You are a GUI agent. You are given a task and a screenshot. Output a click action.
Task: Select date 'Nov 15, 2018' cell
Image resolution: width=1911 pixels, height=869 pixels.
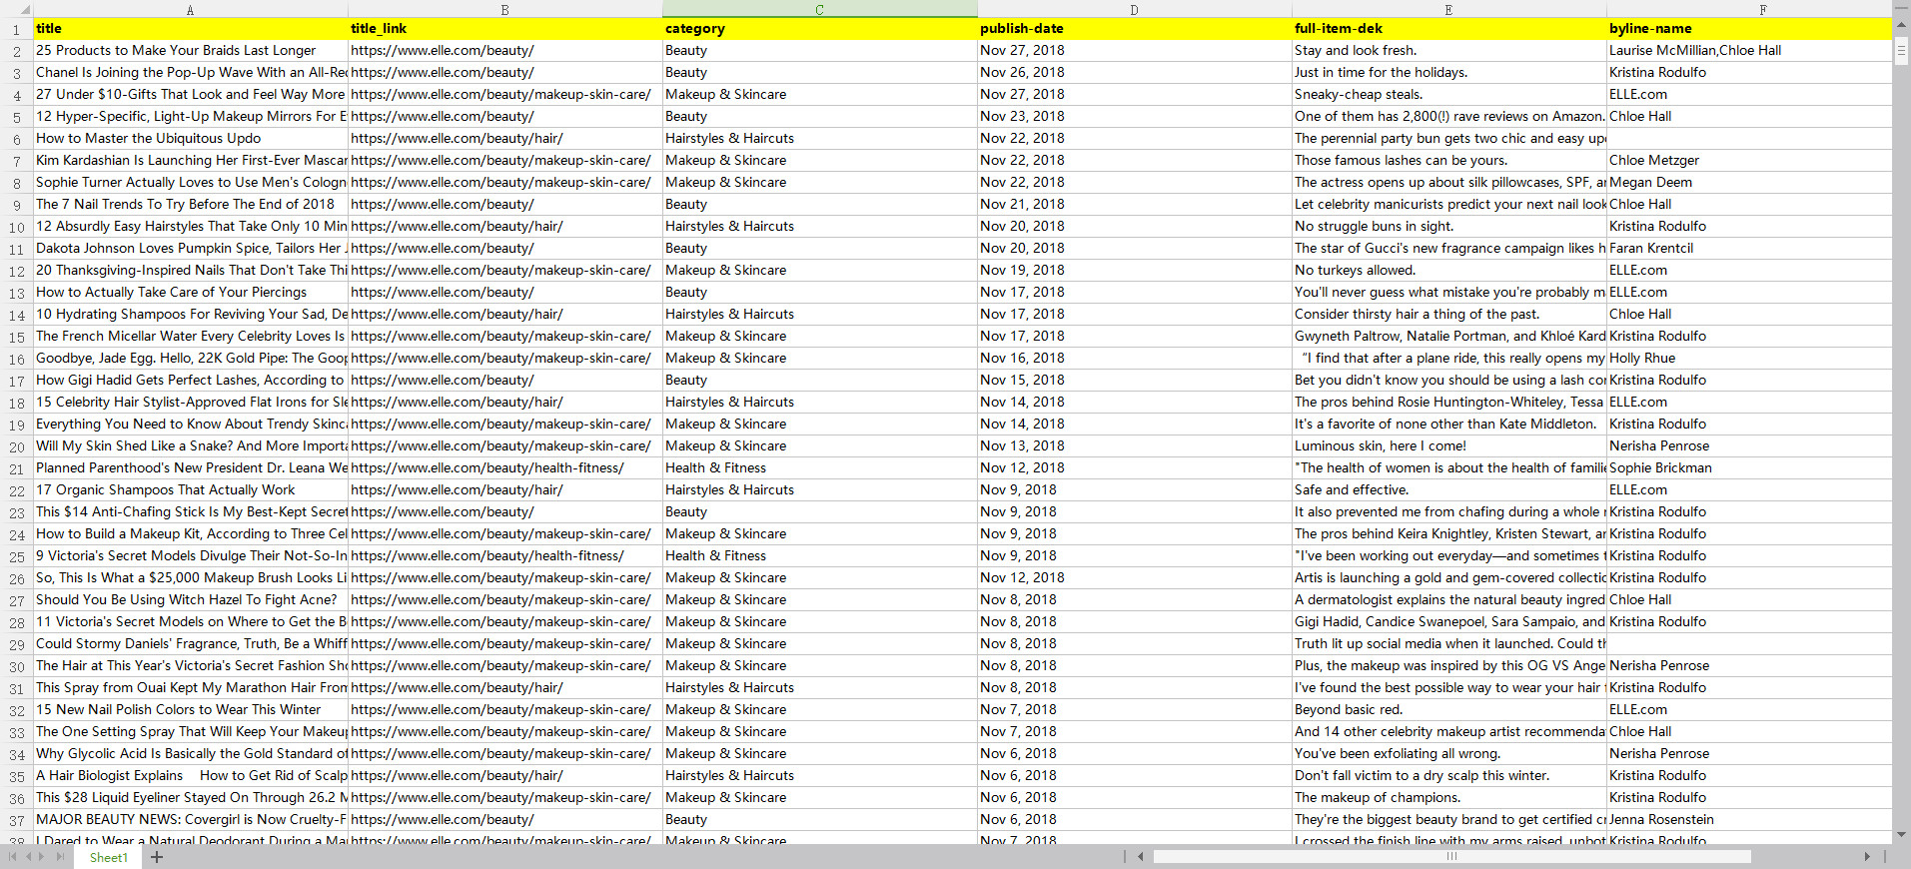[x=1135, y=381]
